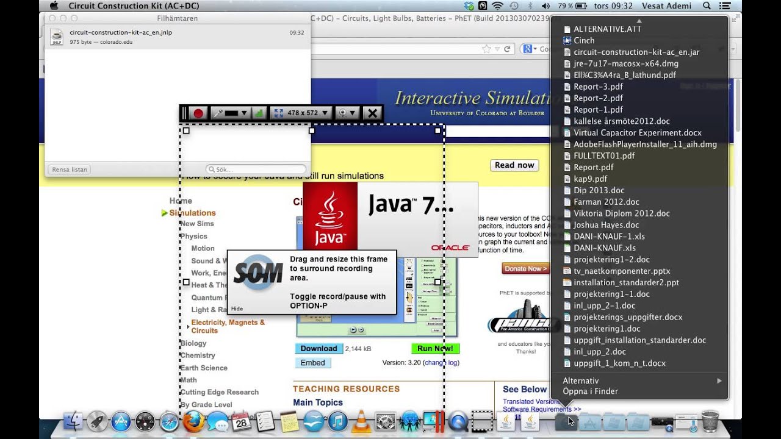
Task: Open the New Sims sidebar link
Action: point(196,224)
